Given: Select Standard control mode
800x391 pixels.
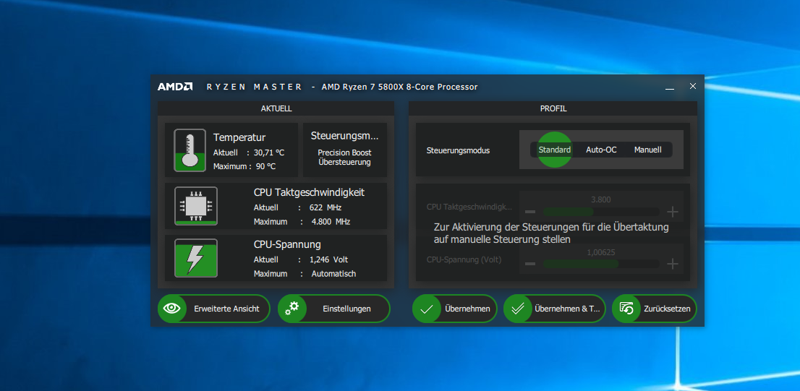Looking at the screenshot, I should coord(555,150).
